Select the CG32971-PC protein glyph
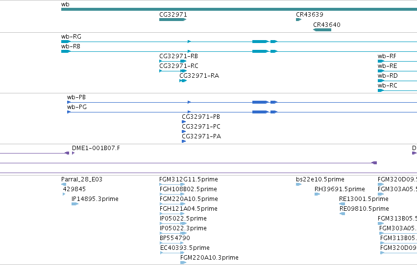Screen dimensions: 417x265 pos(184,132)
